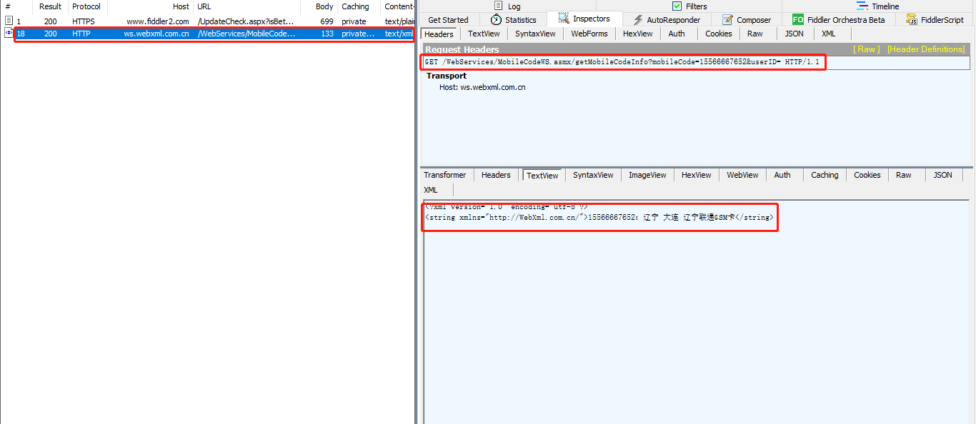This screenshot has height=424, width=976.
Task: Select the Host: ws.webxml.com.cn header
Action: (x=482, y=87)
